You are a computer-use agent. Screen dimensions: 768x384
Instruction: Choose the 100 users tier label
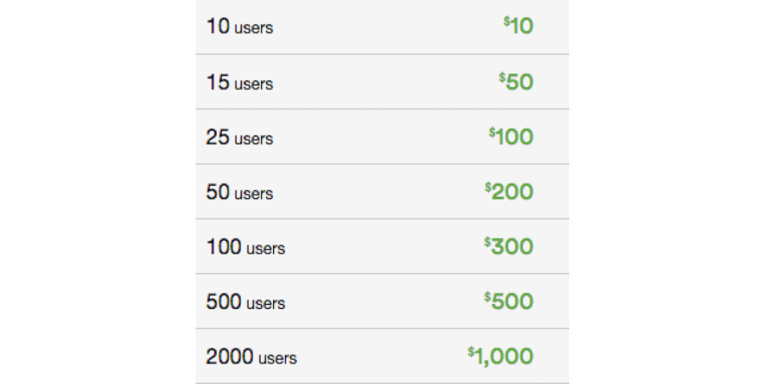pos(246,247)
